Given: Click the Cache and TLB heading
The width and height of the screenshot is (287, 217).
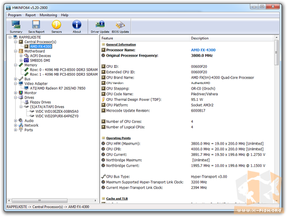Looking at the screenshot, I should tap(117, 198).
